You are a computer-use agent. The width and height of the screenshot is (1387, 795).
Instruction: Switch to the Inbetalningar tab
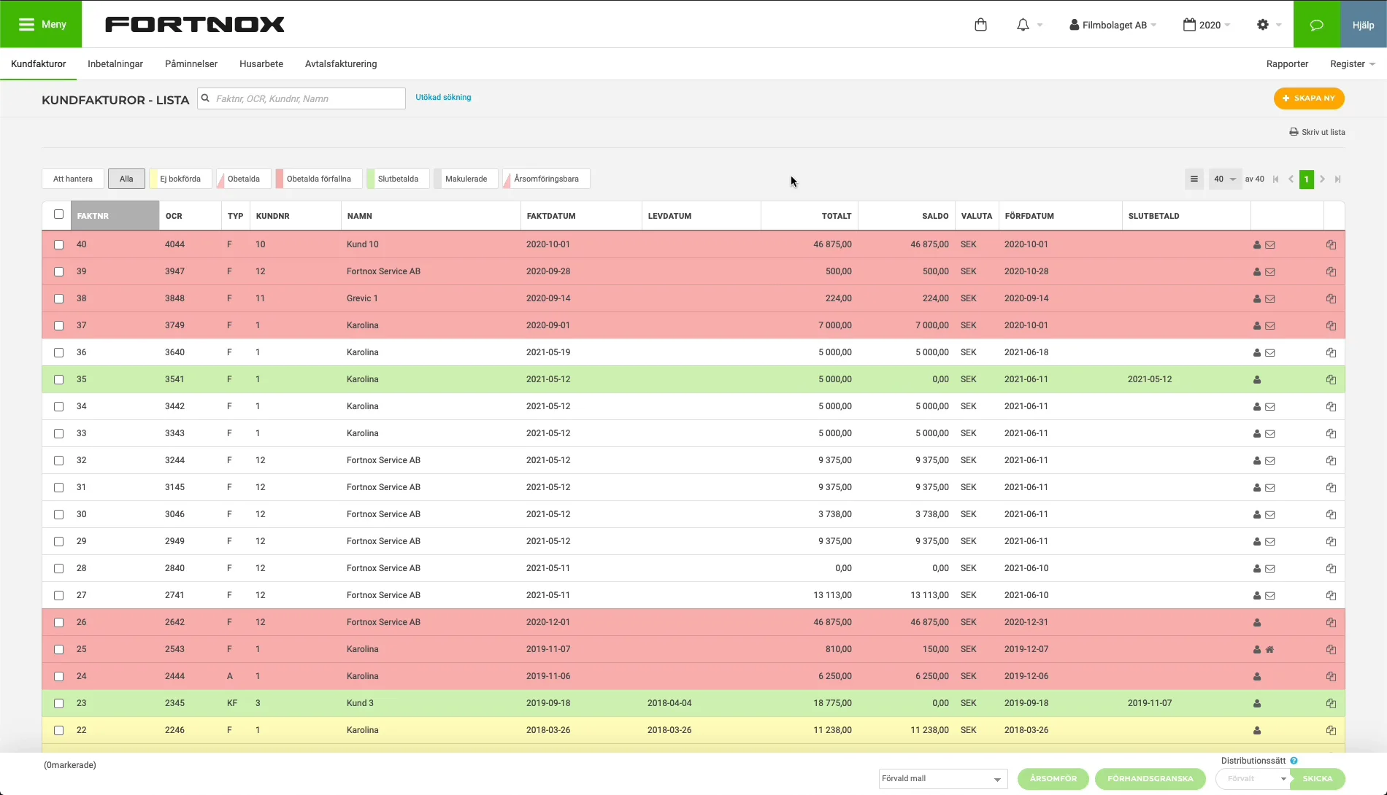(115, 64)
